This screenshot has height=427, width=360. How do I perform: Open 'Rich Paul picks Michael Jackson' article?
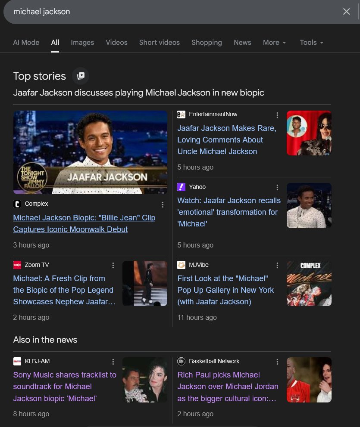pyautogui.click(x=228, y=387)
